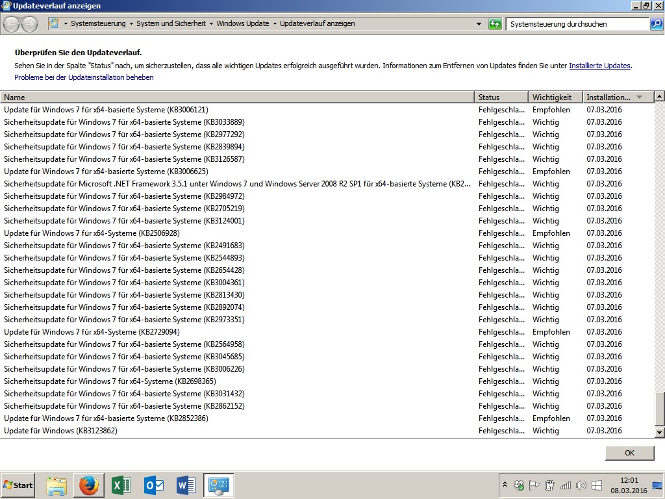Select security update KB3033889

pos(327,122)
